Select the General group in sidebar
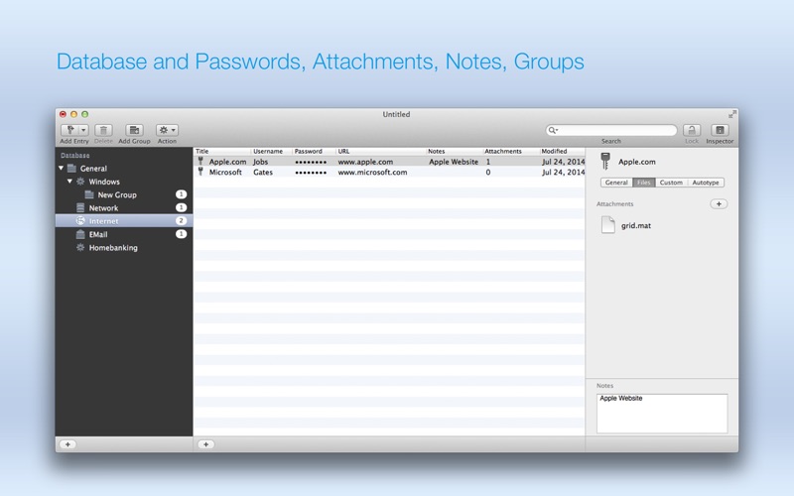 click(x=124, y=169)
